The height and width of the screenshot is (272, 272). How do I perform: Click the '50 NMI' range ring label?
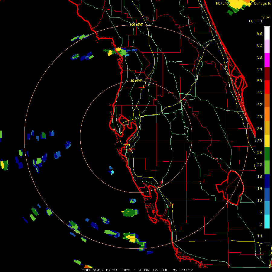(136, 81)
